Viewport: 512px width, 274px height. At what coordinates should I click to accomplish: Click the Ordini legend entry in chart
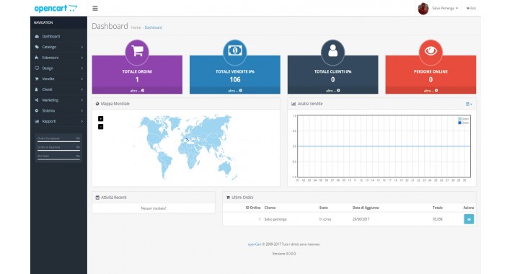(x=464, y=119)
